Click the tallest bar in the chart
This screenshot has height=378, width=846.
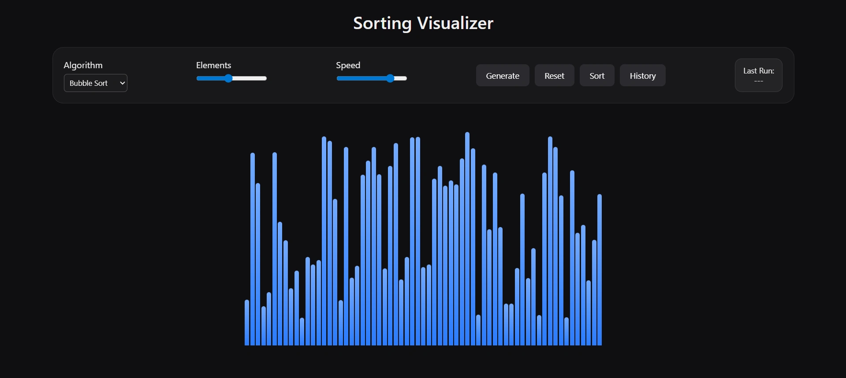(467, 240)
